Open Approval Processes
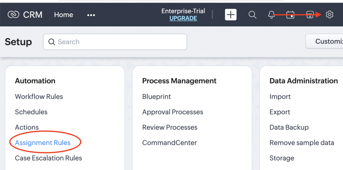The width and height of the screenshot is (343, 170). [x=173, y=112]
